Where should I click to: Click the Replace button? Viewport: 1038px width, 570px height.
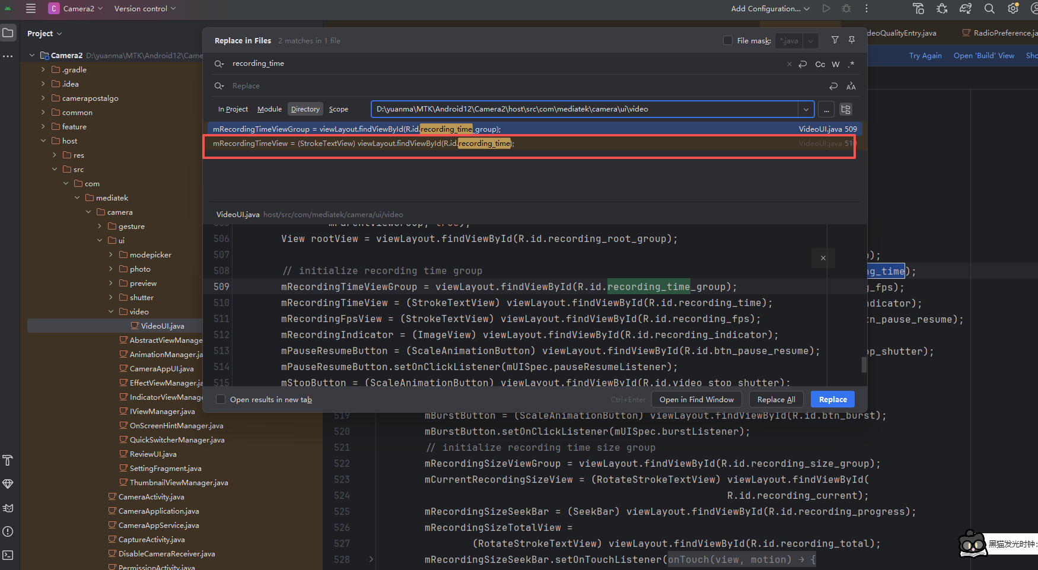[x=833, y=399]
